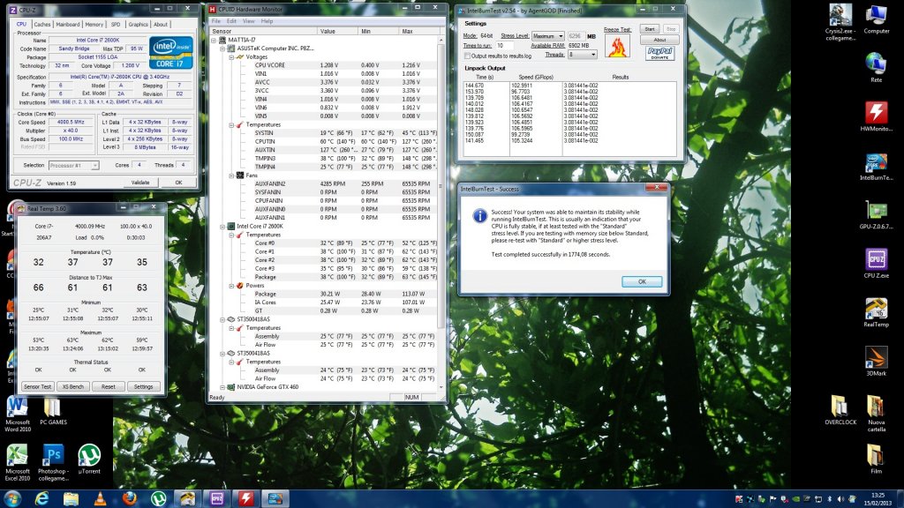Image resolution: width=904 pixels, height=508 pixels.
Task: Open the Processor Selection dropdown in CPU-Z
Action: [74, 165]
